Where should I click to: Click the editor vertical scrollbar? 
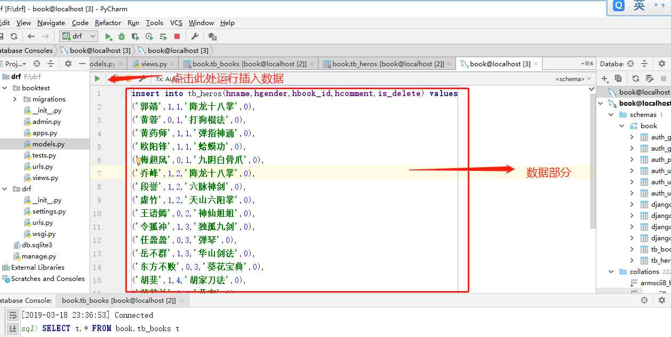592,160
